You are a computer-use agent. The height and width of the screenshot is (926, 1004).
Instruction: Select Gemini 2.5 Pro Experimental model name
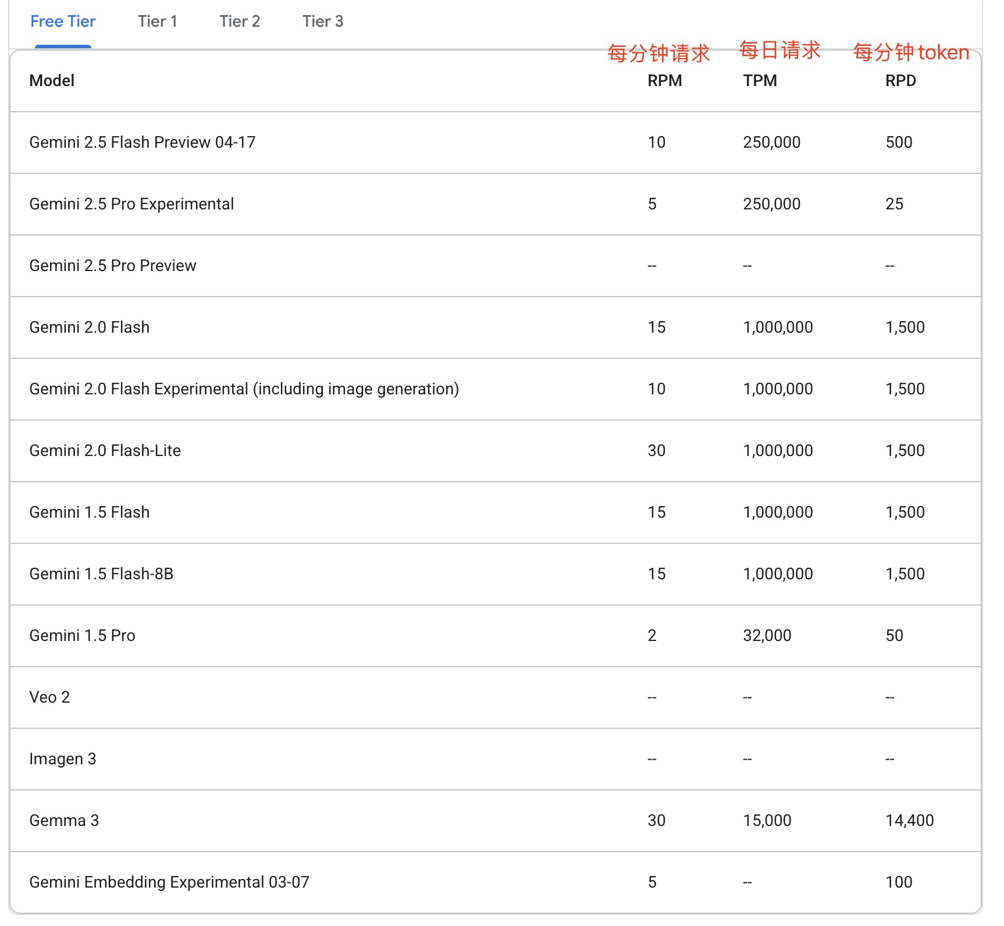(131, 204)
